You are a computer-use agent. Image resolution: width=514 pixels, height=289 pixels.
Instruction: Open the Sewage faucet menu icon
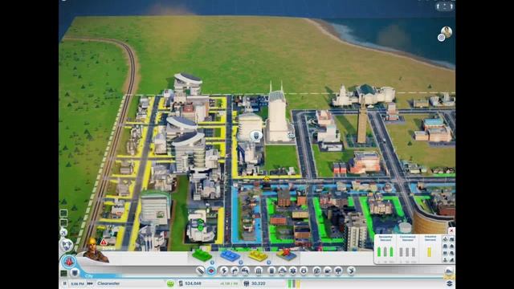pyautogui.click(x=245, y=271)
